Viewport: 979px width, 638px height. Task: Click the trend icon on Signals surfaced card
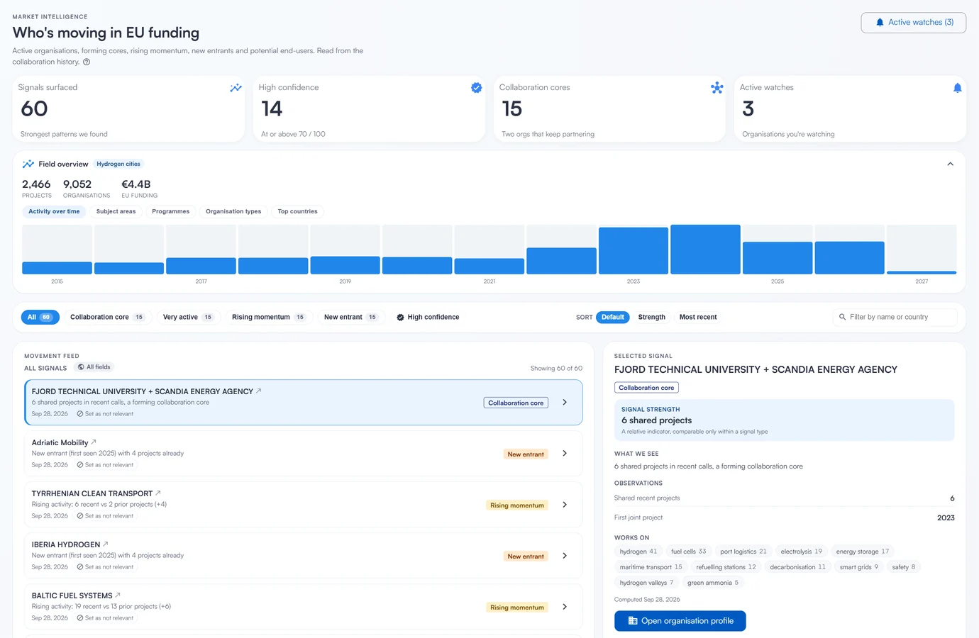pos(236,88)
